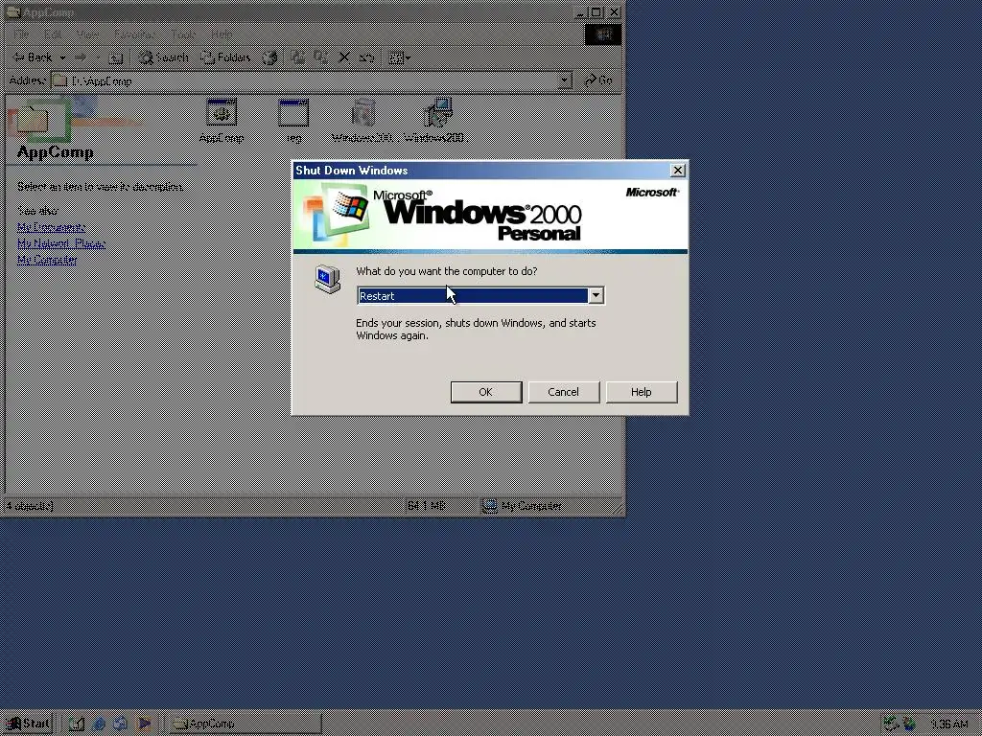Follow the My Computer link in side panel

point(47,260)
